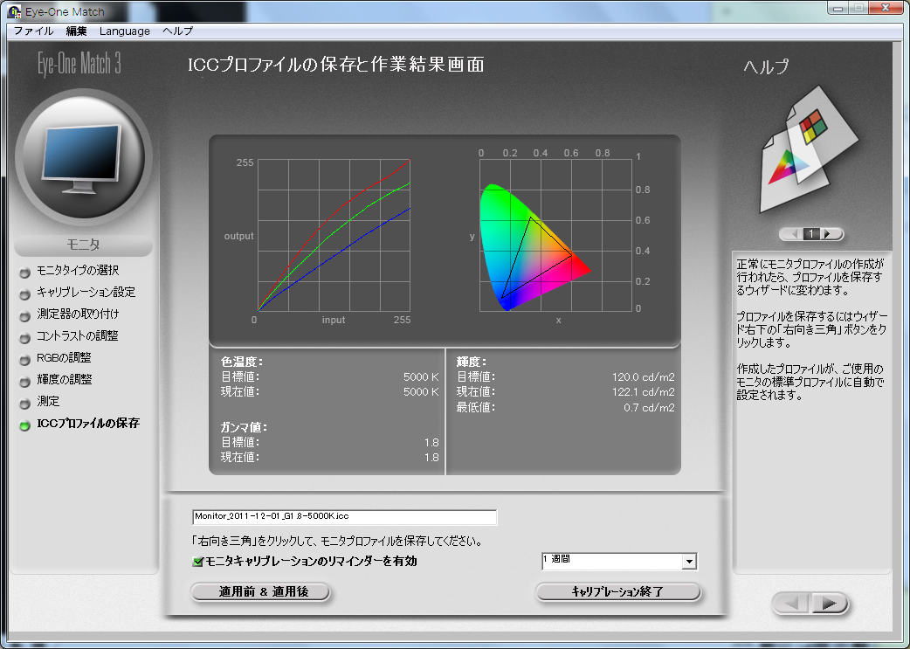This screenshot has height=649, width=910.
Task: Select step コントラストの調整
Action: [x=77, y=336]
